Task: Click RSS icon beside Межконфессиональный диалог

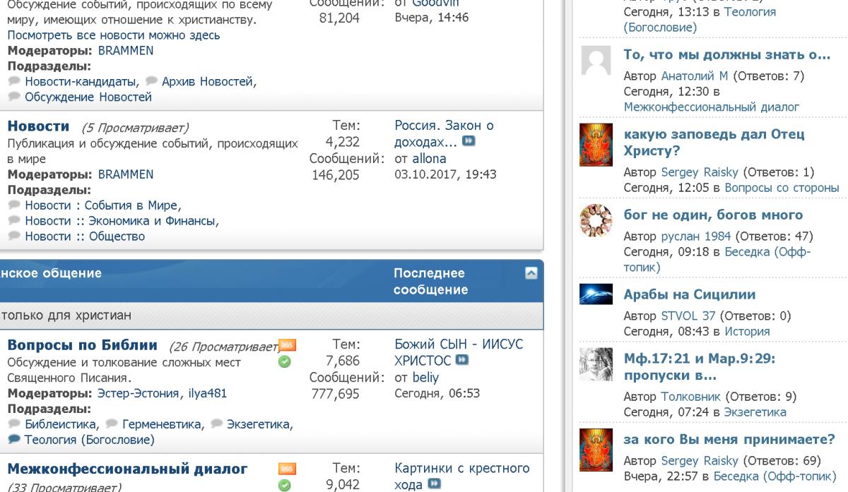Action: click(x=287, y=469)
